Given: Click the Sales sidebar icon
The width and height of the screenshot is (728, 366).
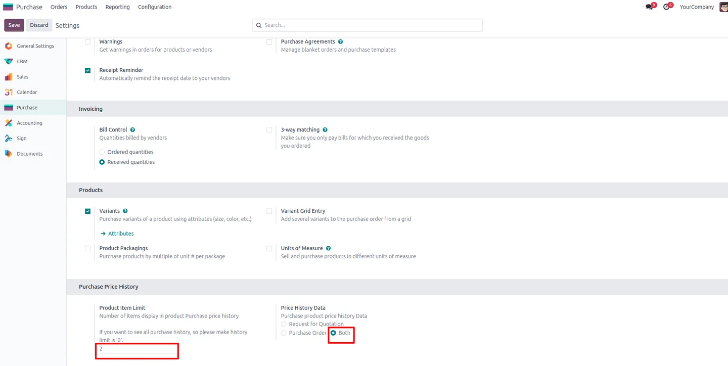Looking at the screenshot, I should click(9, 77).
